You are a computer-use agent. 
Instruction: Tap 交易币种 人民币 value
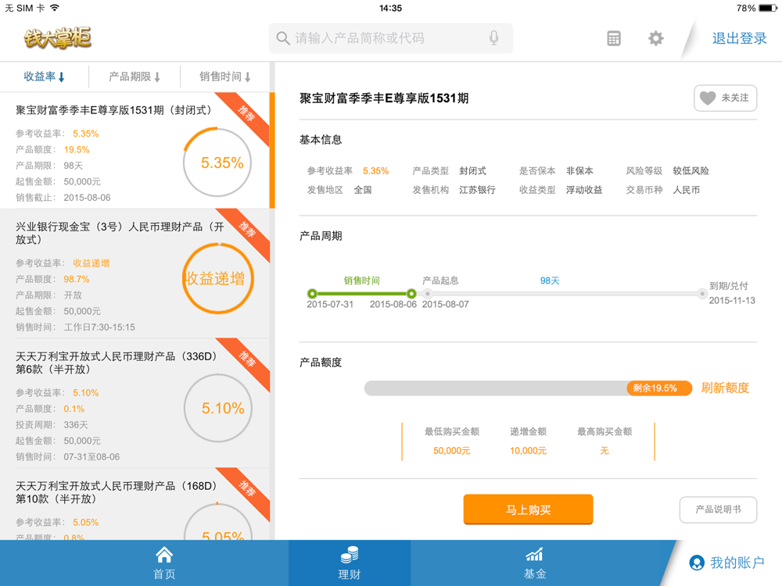point(687,190)
